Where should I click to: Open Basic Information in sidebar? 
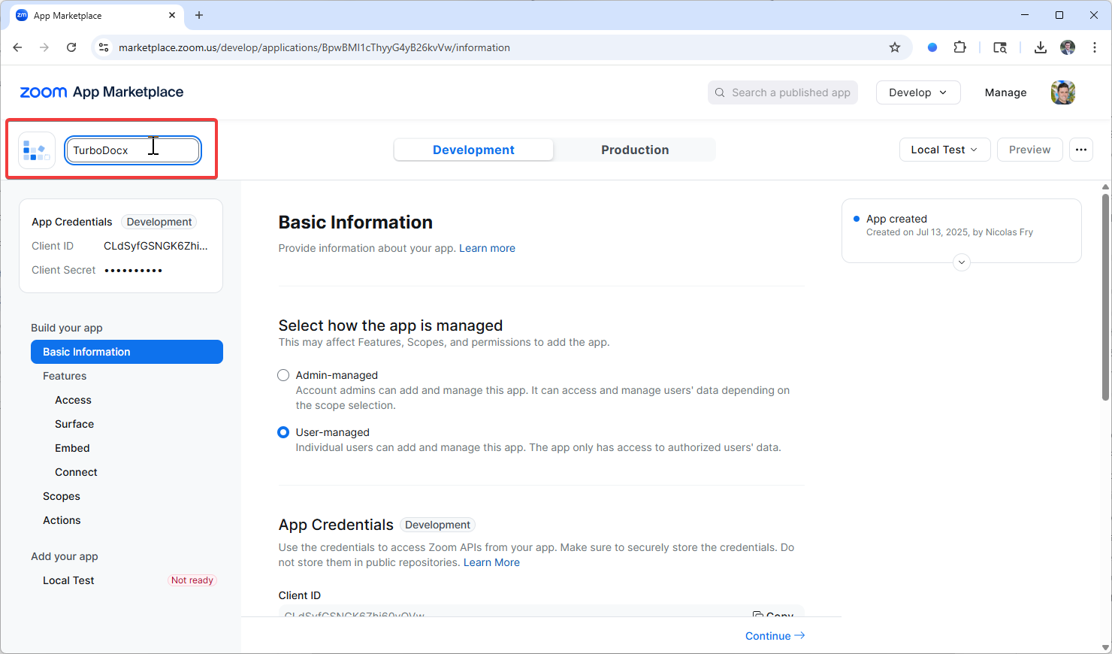pyautogui.click(x=127, y=352)
